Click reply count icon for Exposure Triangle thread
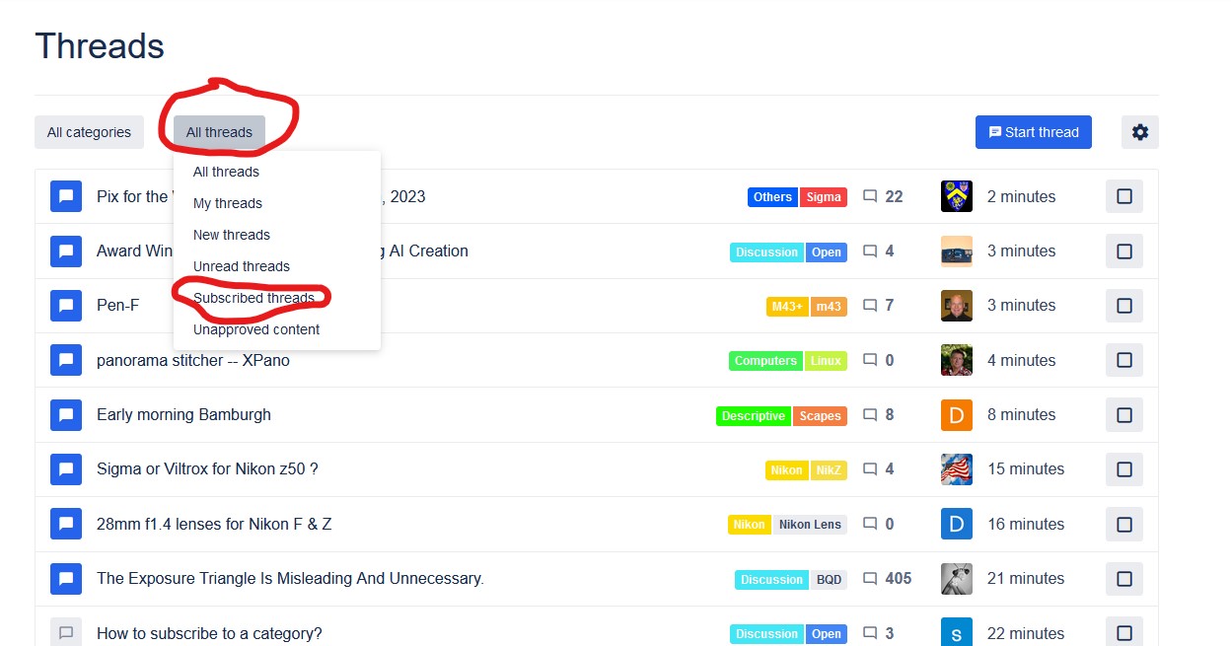This screenshot has height=646, width=1231. pos(870,579)
